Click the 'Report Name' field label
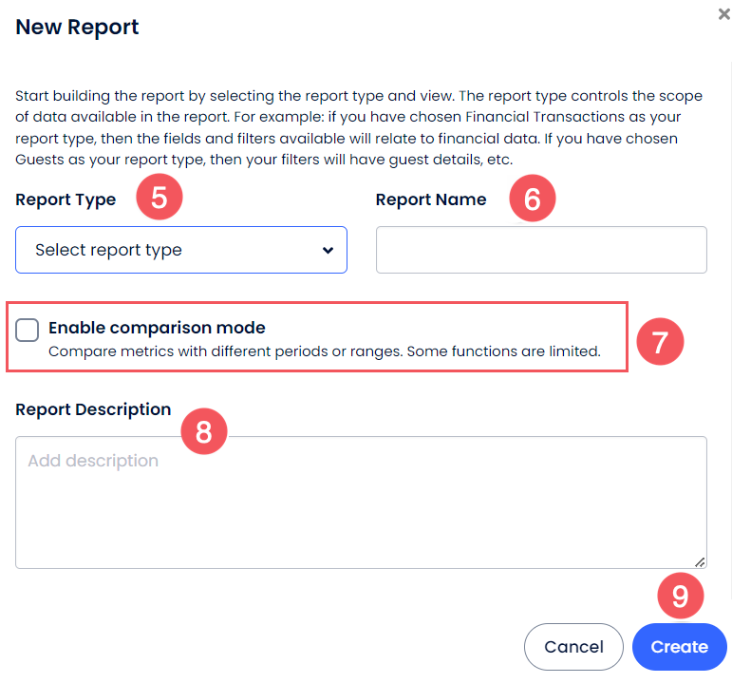 point(431,199)
